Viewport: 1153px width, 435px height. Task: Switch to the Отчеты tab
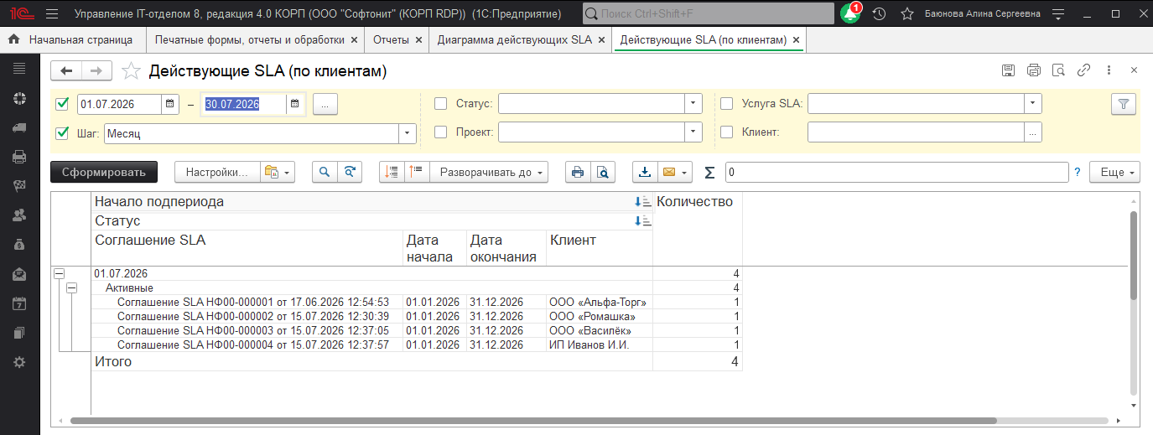click(391, 39)
